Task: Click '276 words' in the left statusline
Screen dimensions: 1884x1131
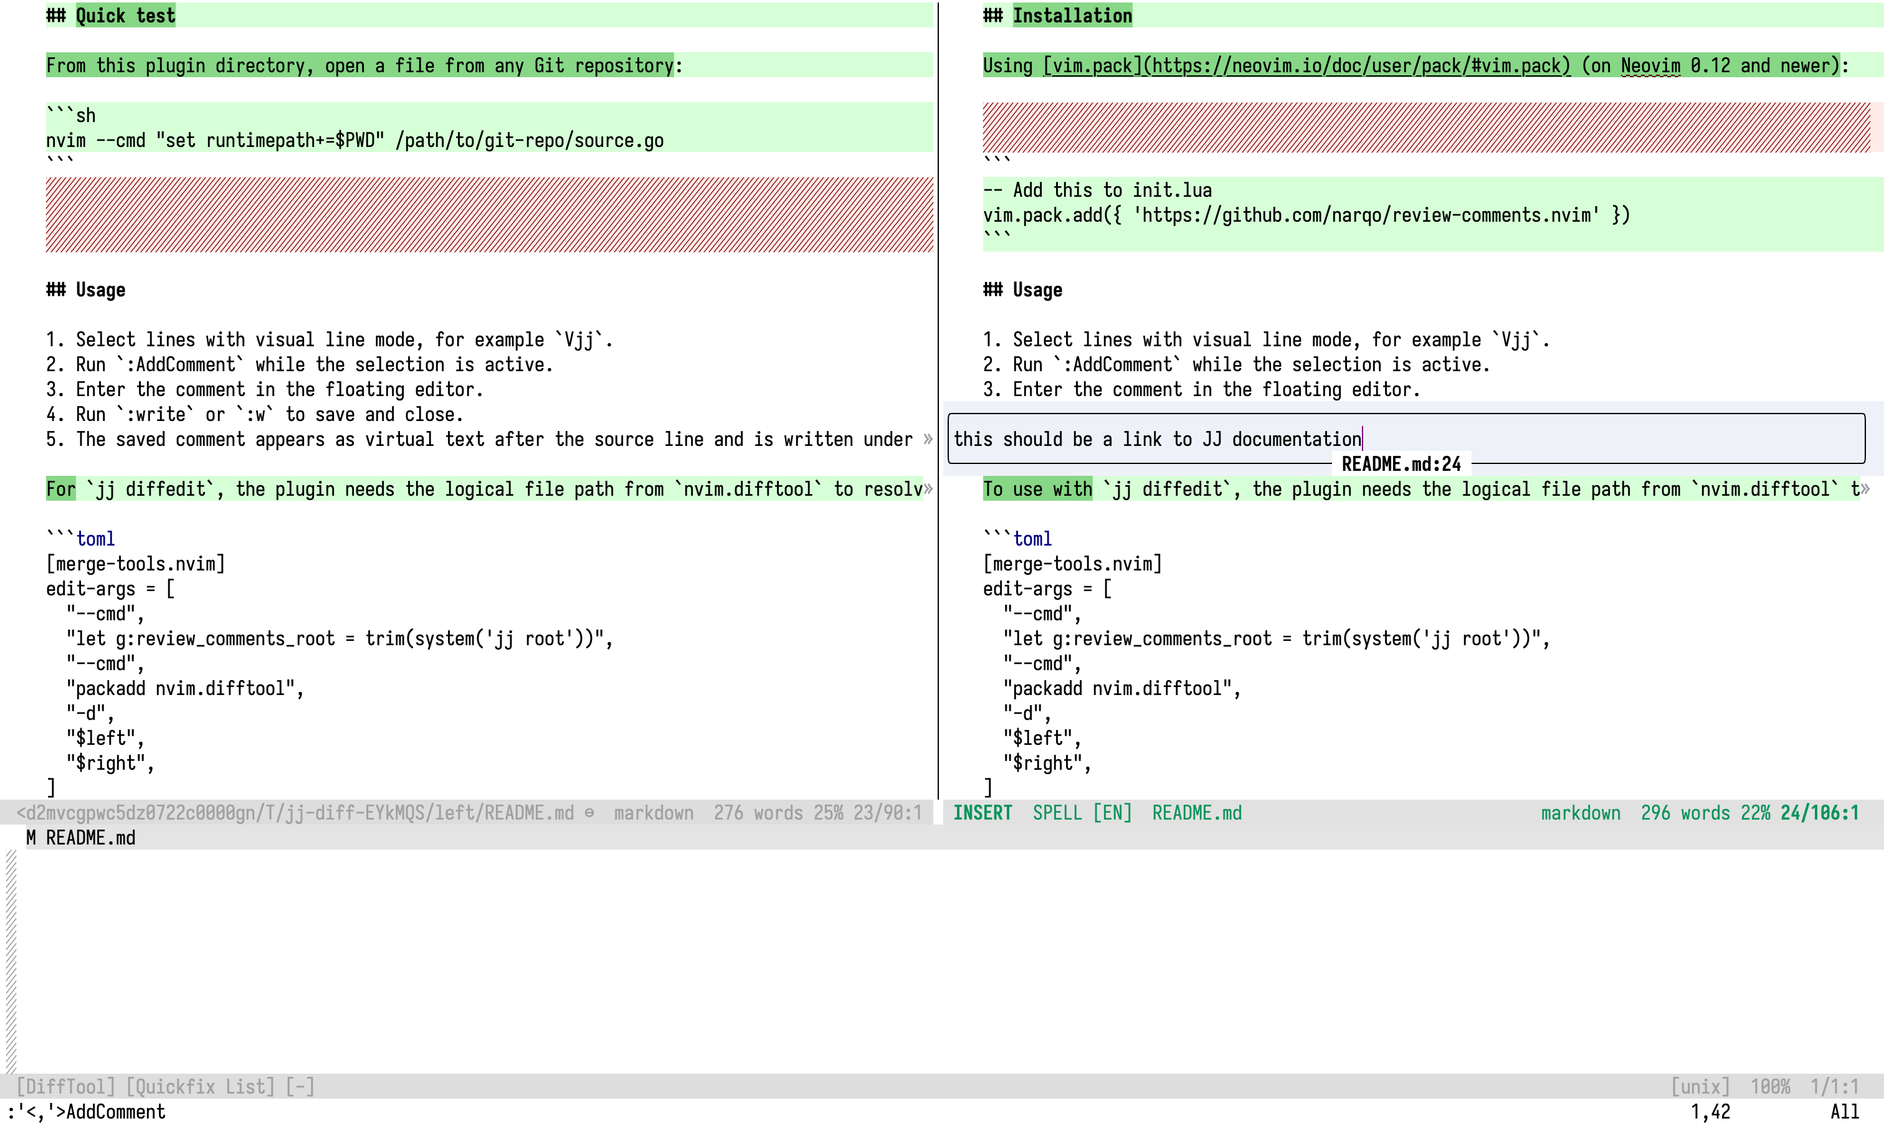Action: [x=758, y=813]
